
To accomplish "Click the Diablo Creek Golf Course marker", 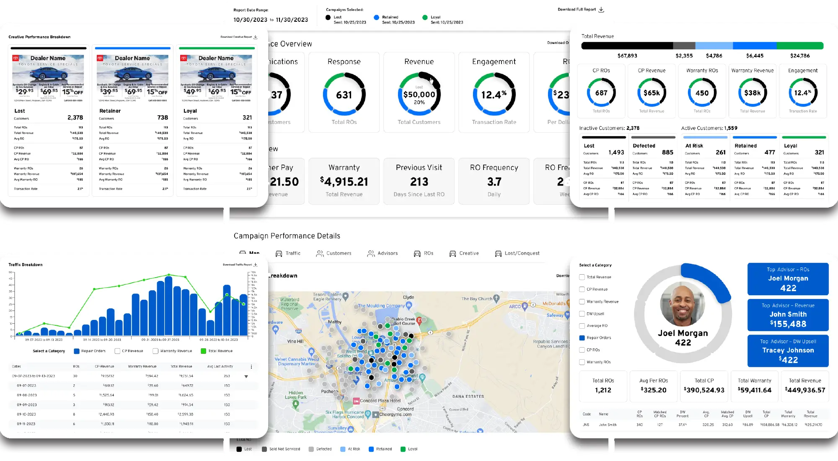I will pos(419,321).
